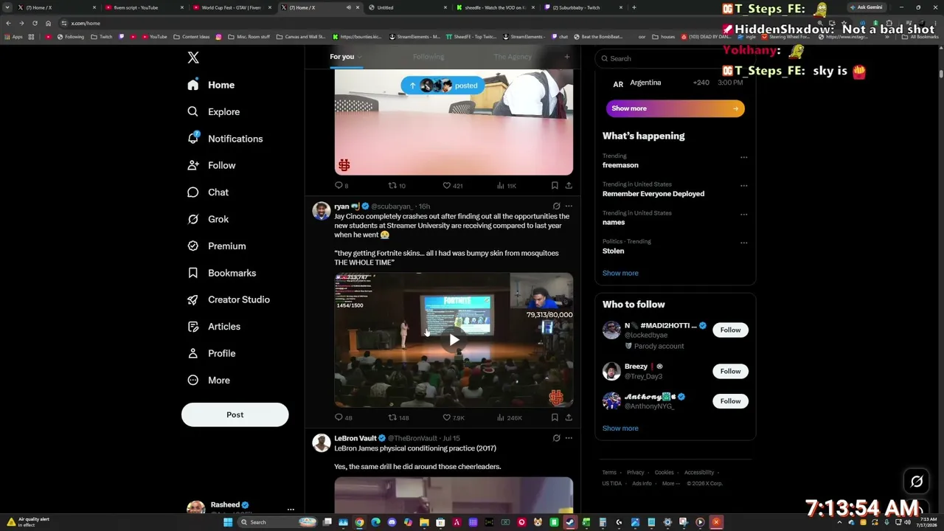Show new posts via the posted pill
The image size is (944, 531).
(x=443, y=86)
